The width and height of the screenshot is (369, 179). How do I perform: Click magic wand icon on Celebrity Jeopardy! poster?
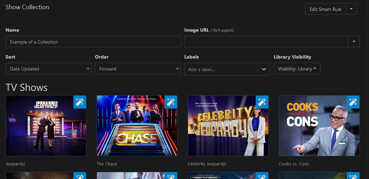pyautogui.click(x=262, y=102)
